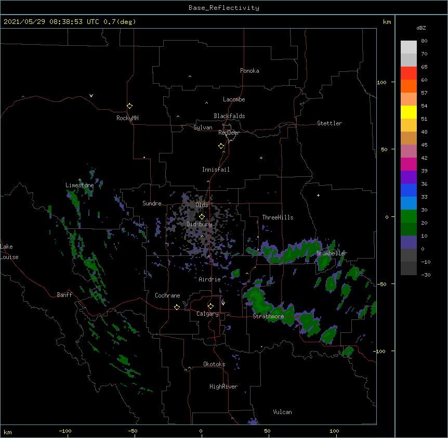Click the dBZ legend heading
This screenshot has height=438, width=448.
click(x=421, y=28)
